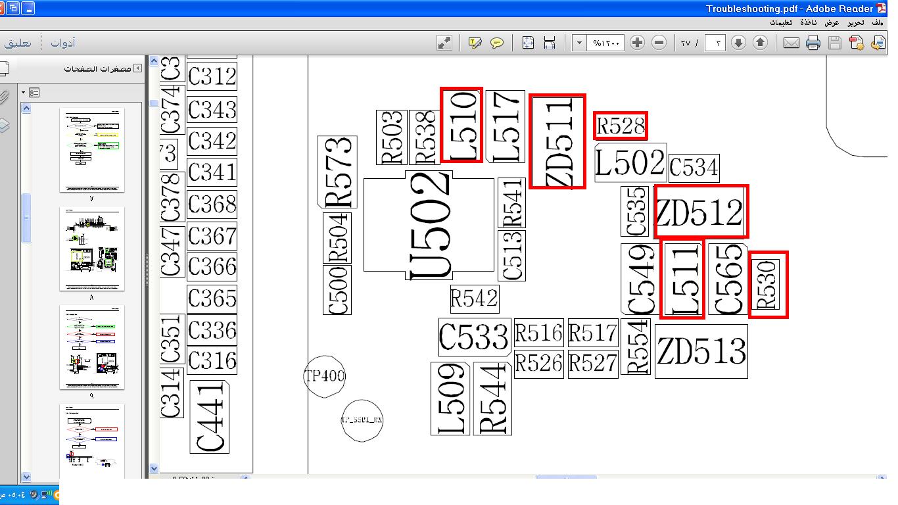The height and width of the screenshot is (505, 898).
Task: Click the ZD513 component label
Action: click(701, 351)
